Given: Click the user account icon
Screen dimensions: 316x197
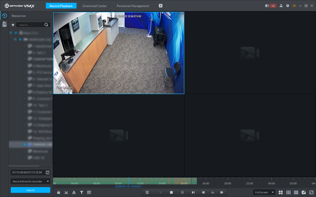Looking at the screenshot, I should 281,6.
